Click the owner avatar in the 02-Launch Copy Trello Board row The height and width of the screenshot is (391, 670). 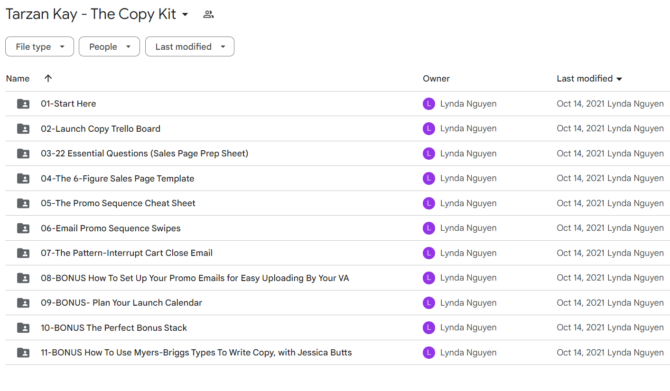[429, 128]
